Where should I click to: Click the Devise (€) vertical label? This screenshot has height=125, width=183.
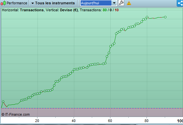[x=69, y=10]
